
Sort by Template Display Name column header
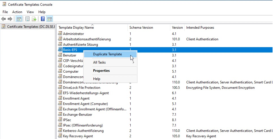76,28
